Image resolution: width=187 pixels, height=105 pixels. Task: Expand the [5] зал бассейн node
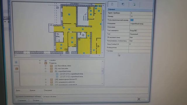click(x=46, y=69)
